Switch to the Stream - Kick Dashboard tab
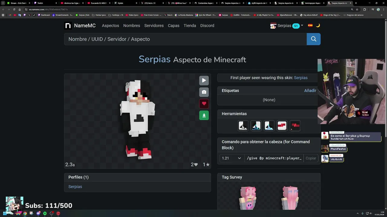Image resolution: width=387 pixels, height=217 pixels. [x=18, y=3]
